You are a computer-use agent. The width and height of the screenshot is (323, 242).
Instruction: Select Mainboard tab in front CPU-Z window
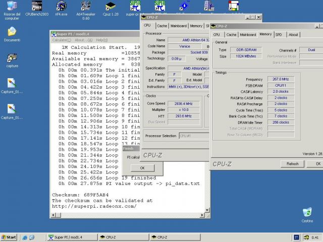248,35
